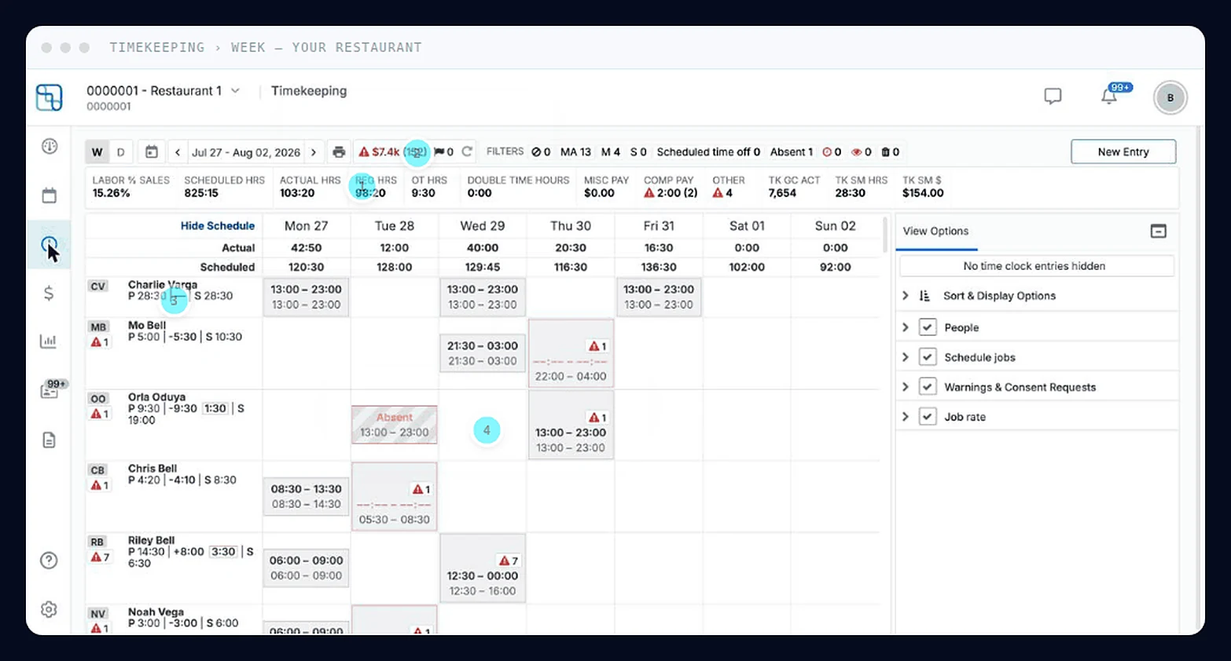Switch to Day view D toggle
1231x661 pixels.
120,152
